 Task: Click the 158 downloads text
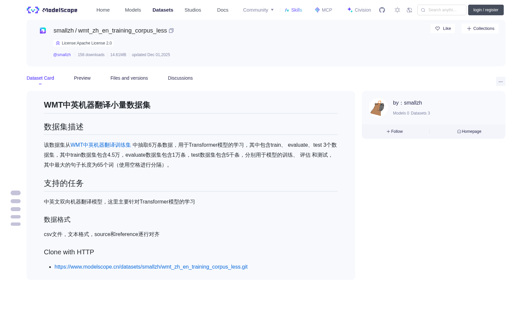91,55
